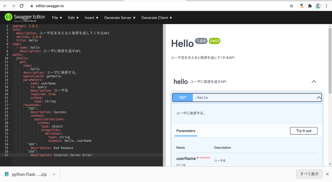Expand options for python-flask zip download
The image size is (332, 182).
(x=54, y=174)
